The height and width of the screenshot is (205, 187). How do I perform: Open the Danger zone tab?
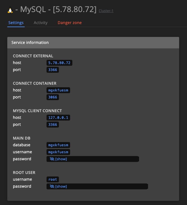coord(70,23)
